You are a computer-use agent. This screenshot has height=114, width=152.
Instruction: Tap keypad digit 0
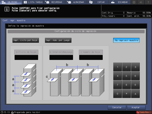coord(118,94)
